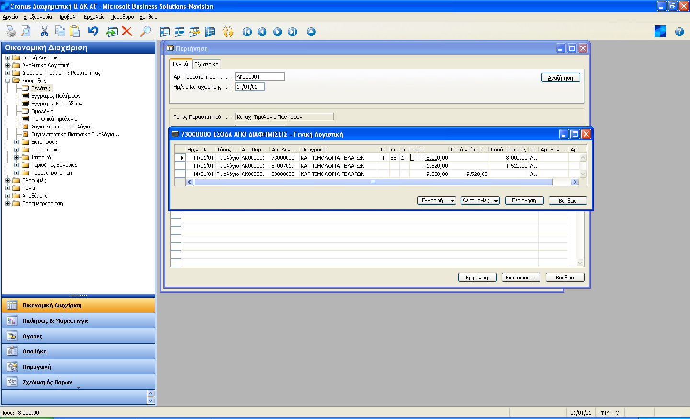Click the Αρ. Παραστατικού input field

pyautogui.click(x=260, y=77)
